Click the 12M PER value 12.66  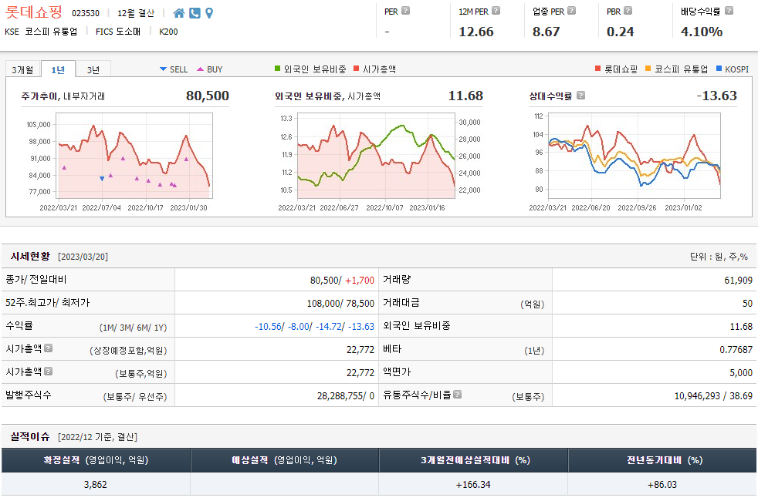tap(476, 32)
